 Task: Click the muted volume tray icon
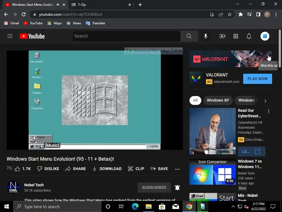point(246,206)
